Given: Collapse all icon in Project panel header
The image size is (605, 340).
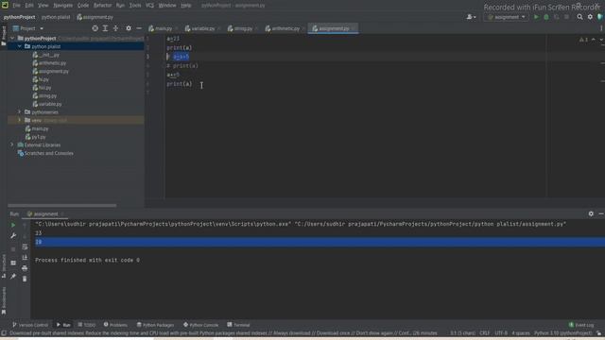Looking at the screenshot, I should point(115,28).
